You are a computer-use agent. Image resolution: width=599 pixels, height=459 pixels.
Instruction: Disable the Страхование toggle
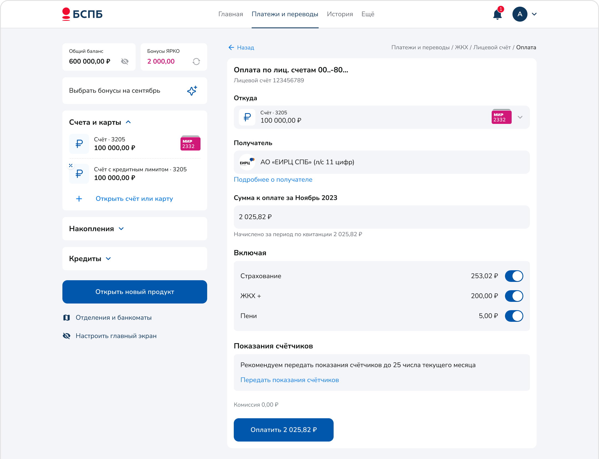[514, 276]
